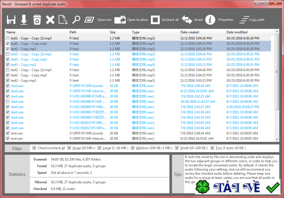The width and height of the screenshot is (284, 198).
Task: Click the Scanned value 54.85 GB, 63,330 files
Action: pos(76,159)
